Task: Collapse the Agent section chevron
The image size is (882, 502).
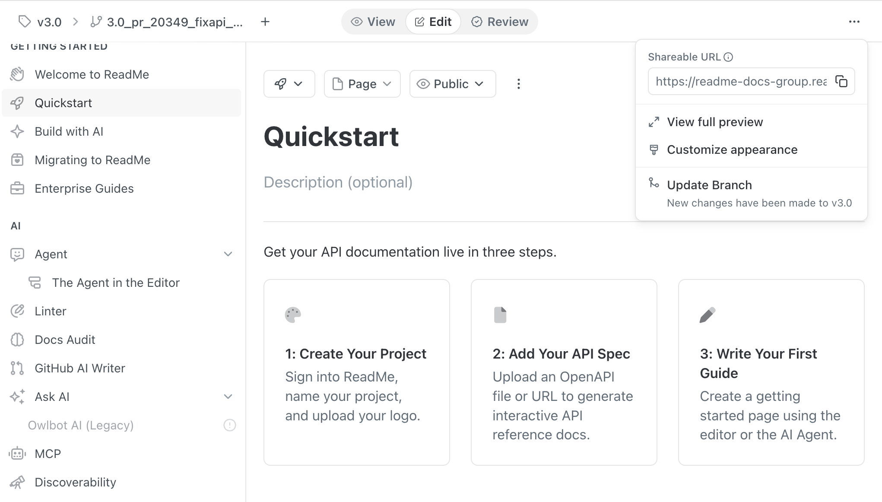Action: tap(228, 254)
